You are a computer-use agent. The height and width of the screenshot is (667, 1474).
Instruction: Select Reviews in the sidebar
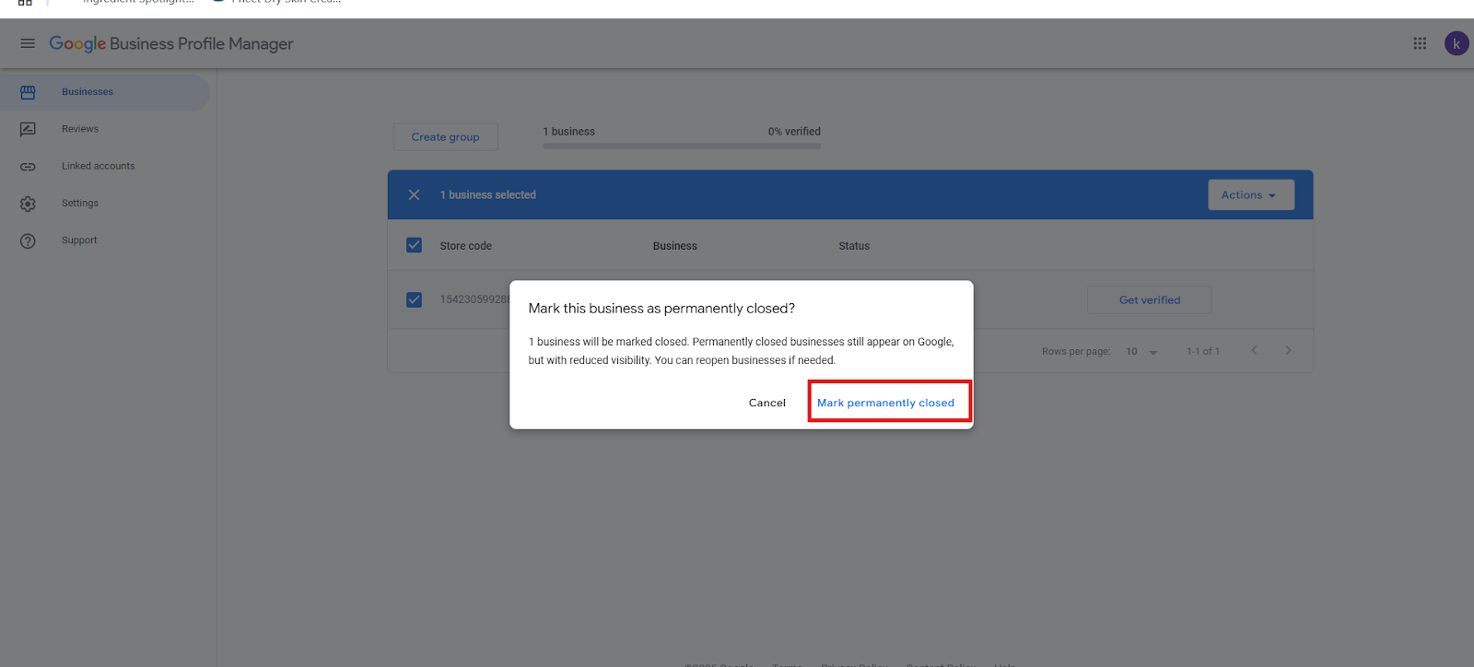(105, 129)
